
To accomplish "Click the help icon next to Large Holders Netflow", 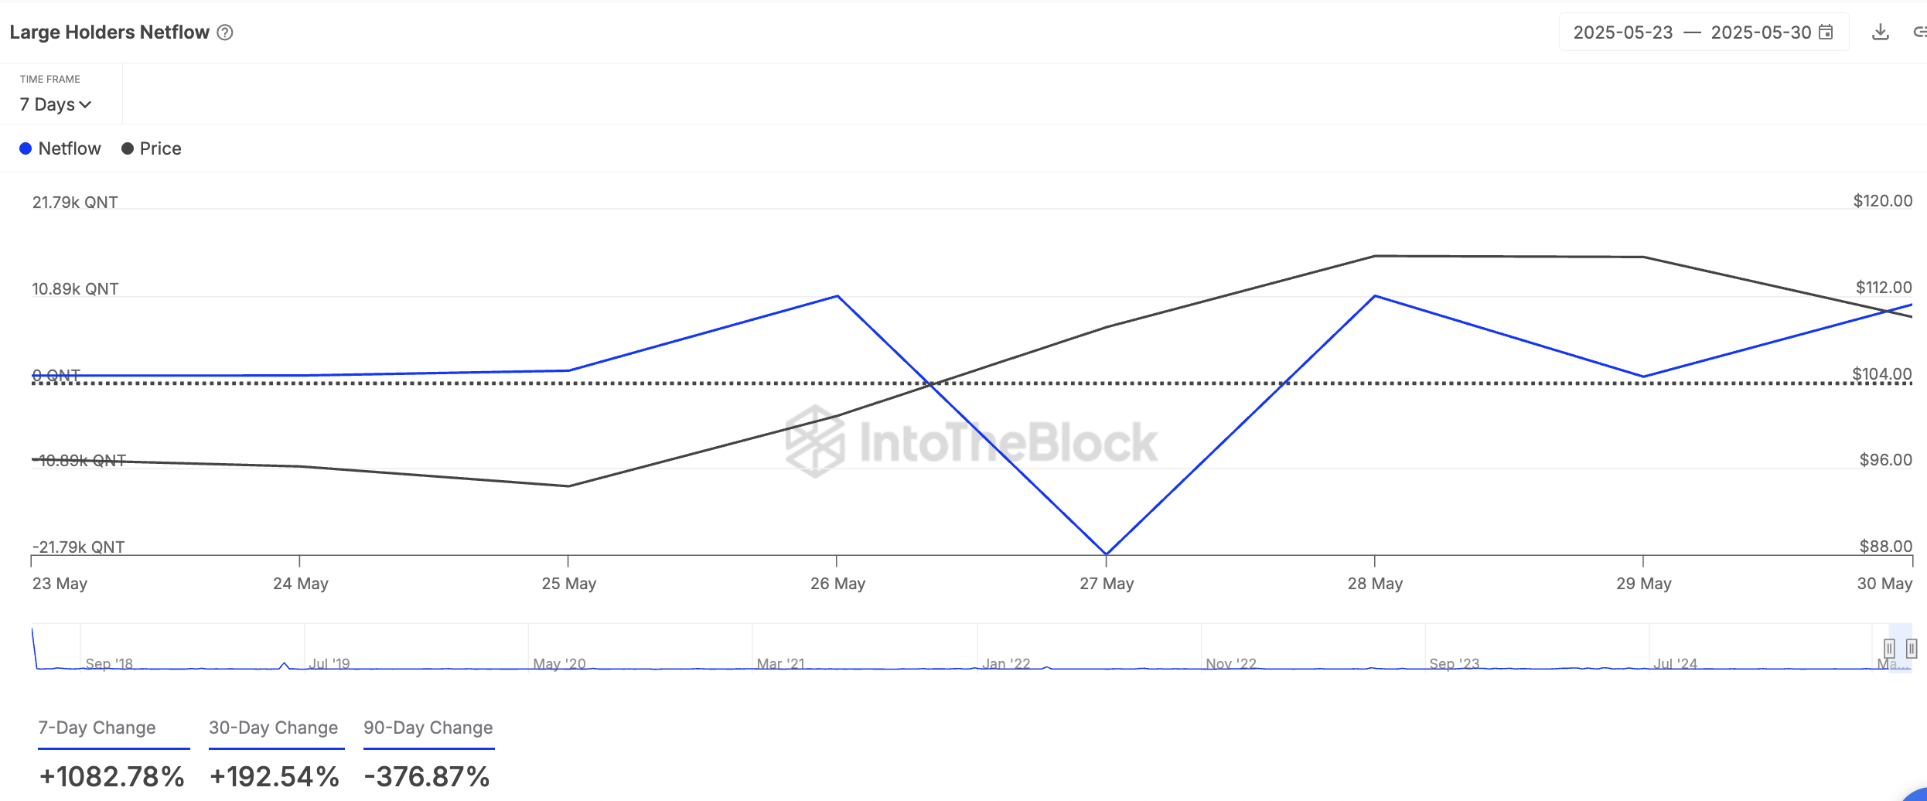I will click(x=224, y=32).
